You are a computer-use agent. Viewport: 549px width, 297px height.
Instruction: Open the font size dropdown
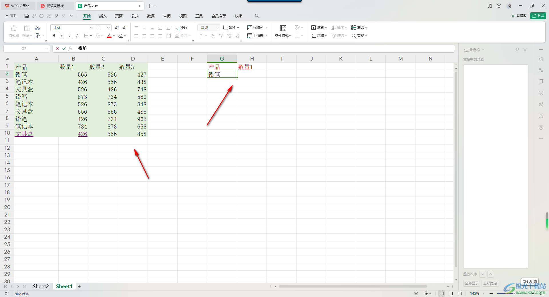(108, 28)
